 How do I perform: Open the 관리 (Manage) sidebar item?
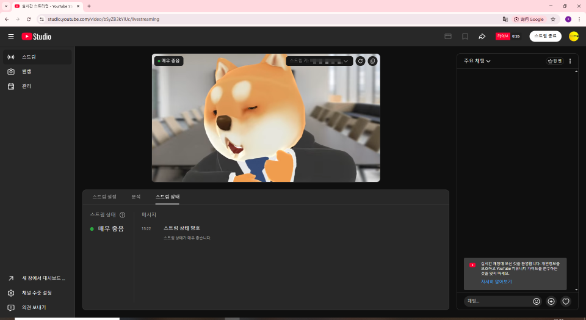point(26,86)
